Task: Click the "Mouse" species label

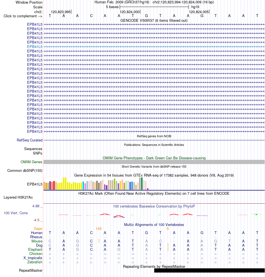Action: tap(37, 241)
